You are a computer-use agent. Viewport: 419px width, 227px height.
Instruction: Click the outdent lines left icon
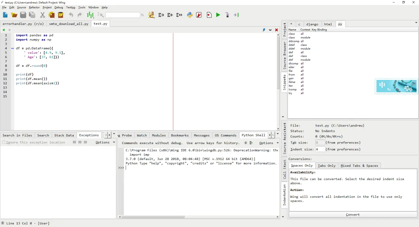pyautogui.click(x=170, y=15)
